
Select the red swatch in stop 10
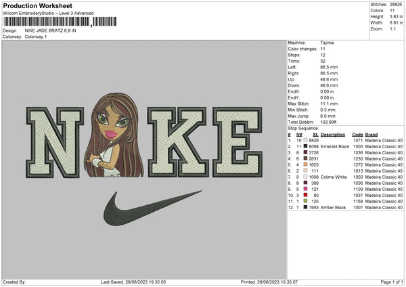(306, 195)
